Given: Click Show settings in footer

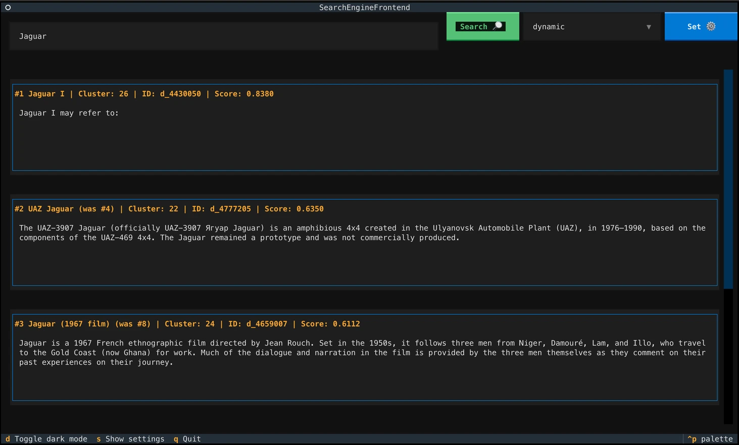Looking at the screenshot, I should coord(130,439).
